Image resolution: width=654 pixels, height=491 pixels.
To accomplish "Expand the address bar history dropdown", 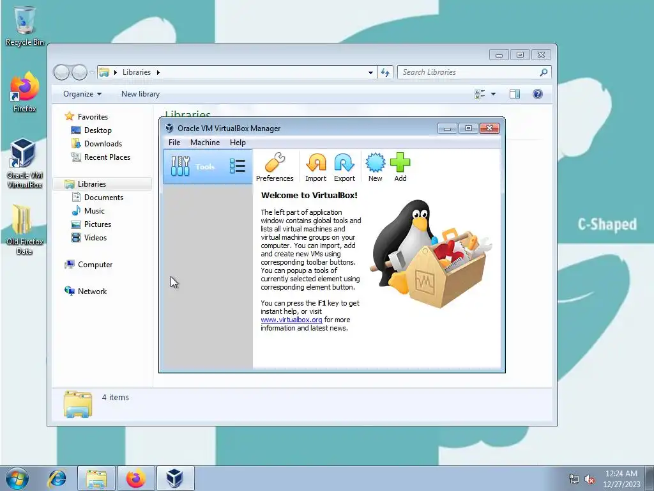I will point(370,73).
